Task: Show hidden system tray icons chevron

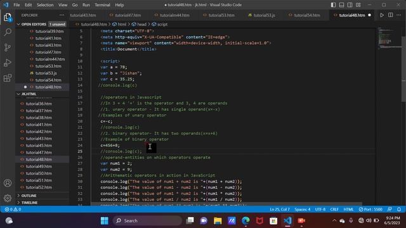Action: click(334, 221)
